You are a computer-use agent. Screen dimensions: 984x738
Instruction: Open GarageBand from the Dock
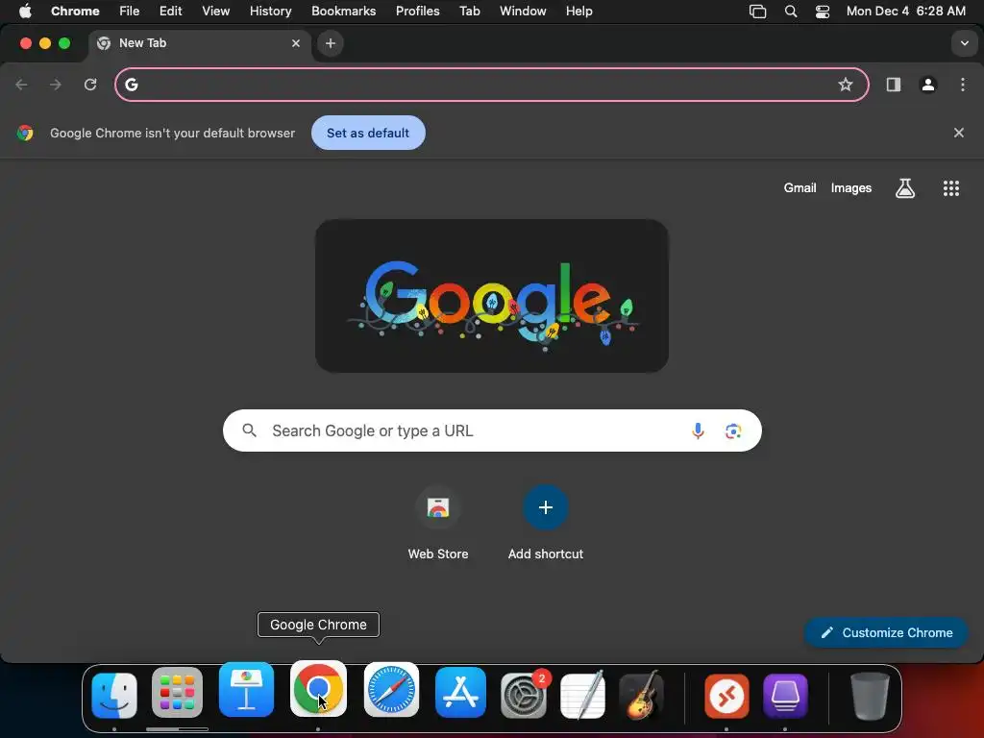[641, 696]
